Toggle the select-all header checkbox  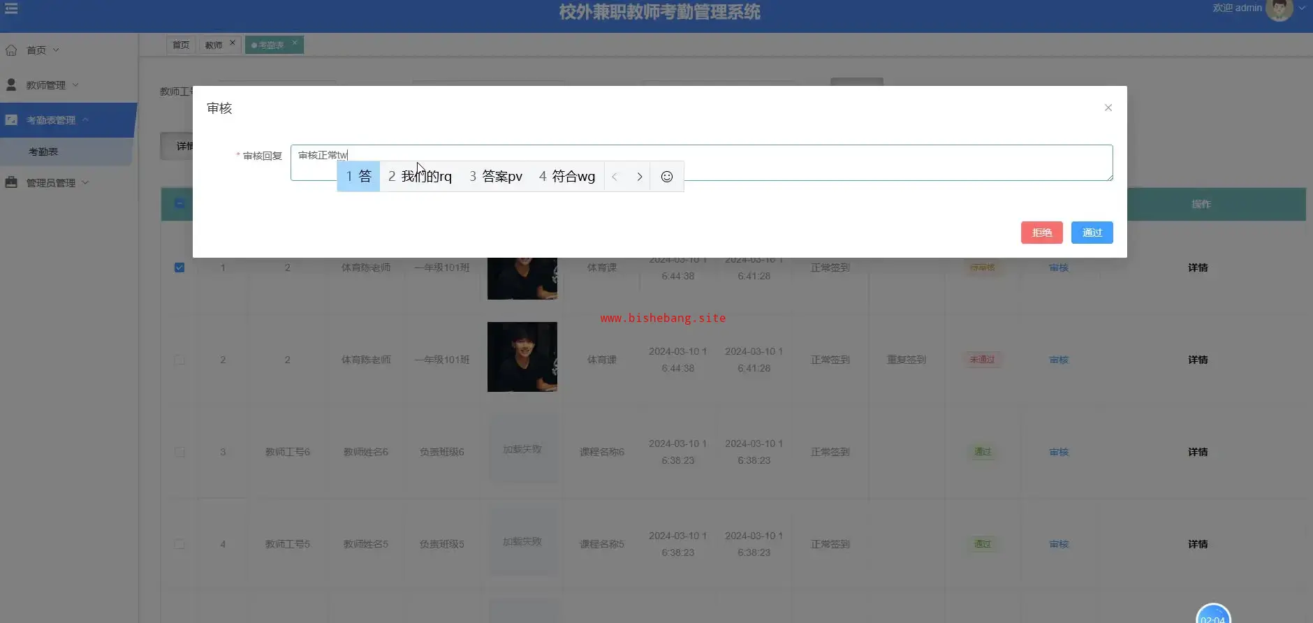pyautogui.click(x=179, y=203)
